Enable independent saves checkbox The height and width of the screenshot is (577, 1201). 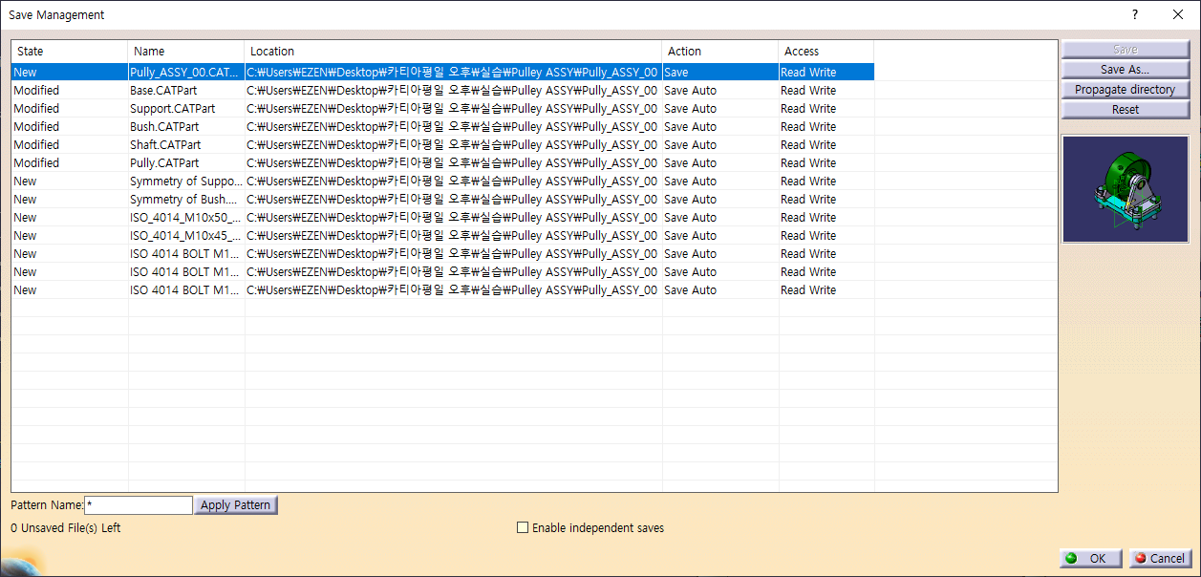pyautogui.click(x=522, y=527)
